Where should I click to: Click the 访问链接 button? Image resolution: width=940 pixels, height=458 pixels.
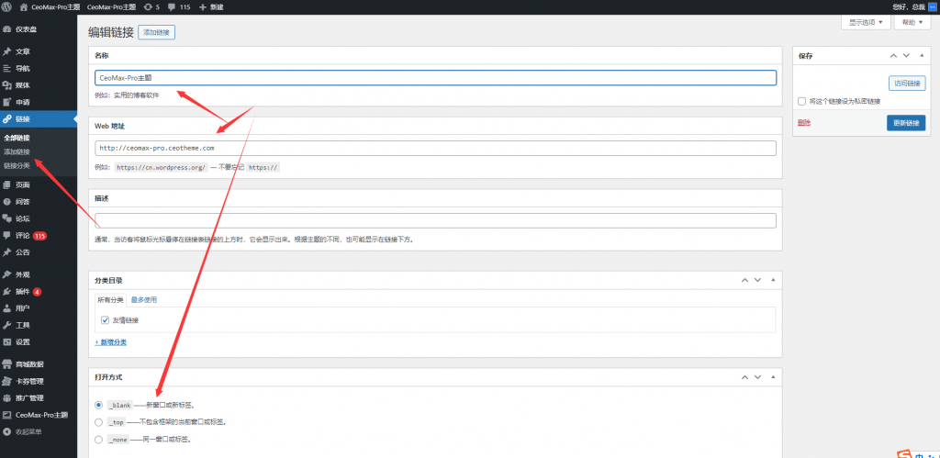[x=906, y=84]
